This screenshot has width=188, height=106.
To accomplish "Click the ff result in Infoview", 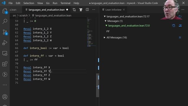I will pos(108,32).
